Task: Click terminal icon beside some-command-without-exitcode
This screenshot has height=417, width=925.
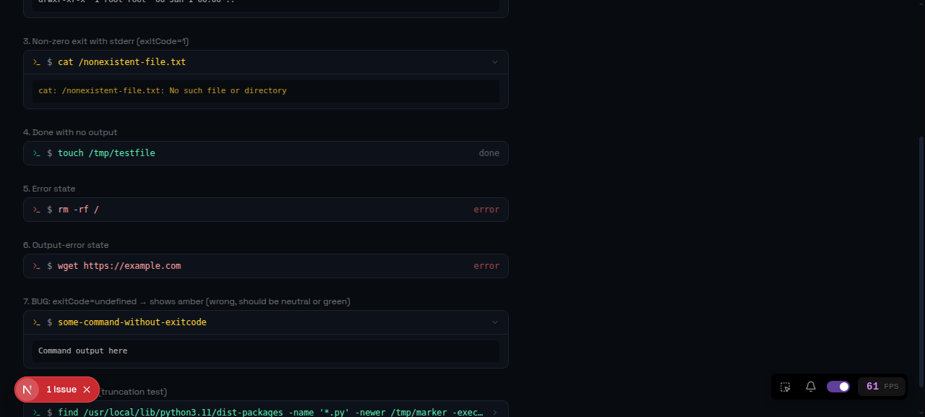Action: pyautogui.click(x=36, y=322)
